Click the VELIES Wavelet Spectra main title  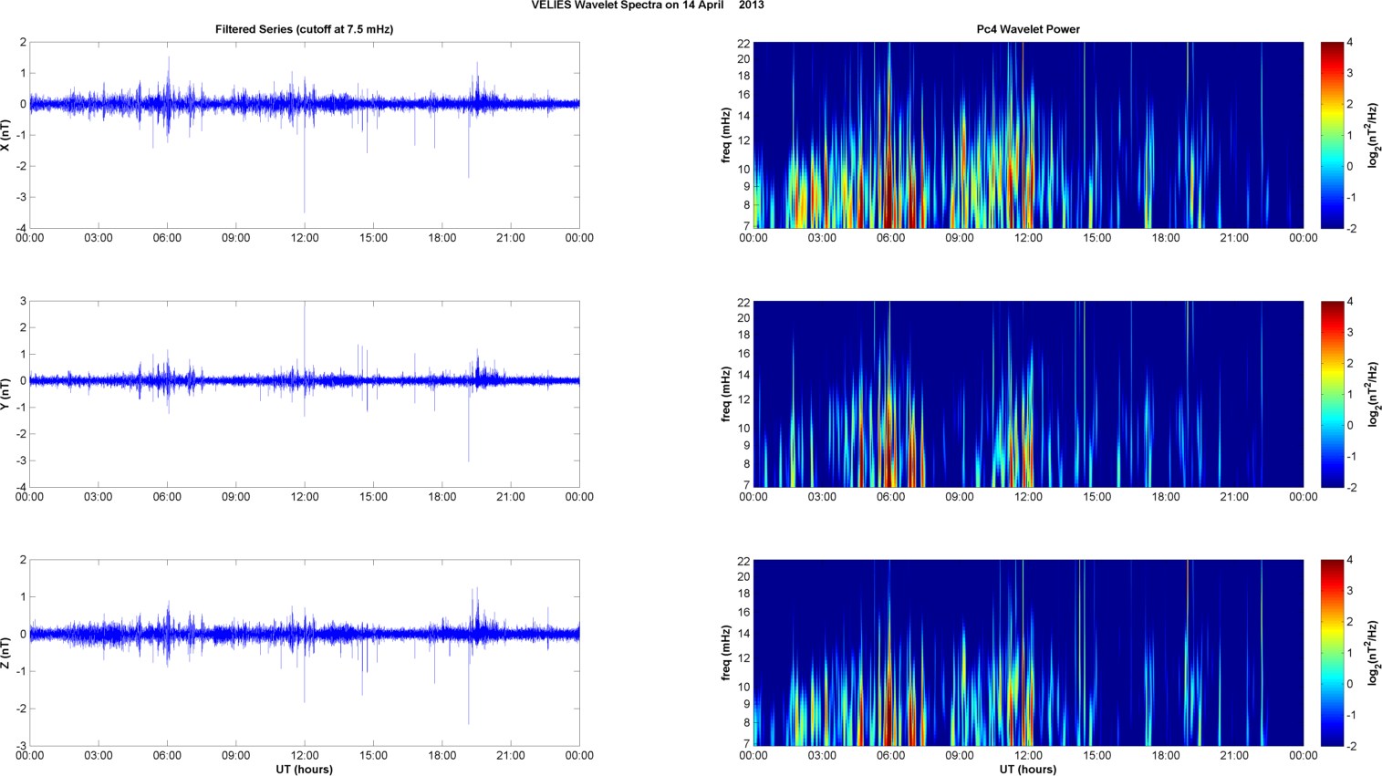pyautogui.click(x=648, y=5)
